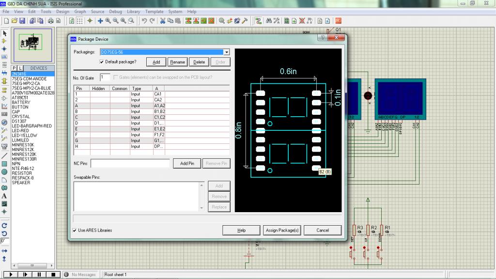Select the arrow Selection mode tool
This screenshot has width=496, height=279.
point(4,33)
